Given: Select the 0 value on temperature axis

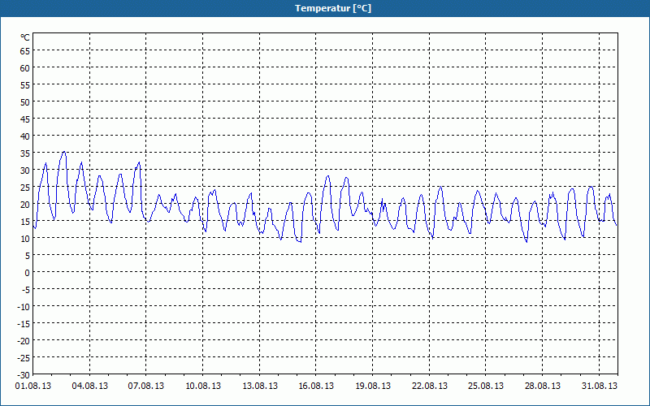Looking at the screenshot, I should (28, 273).
